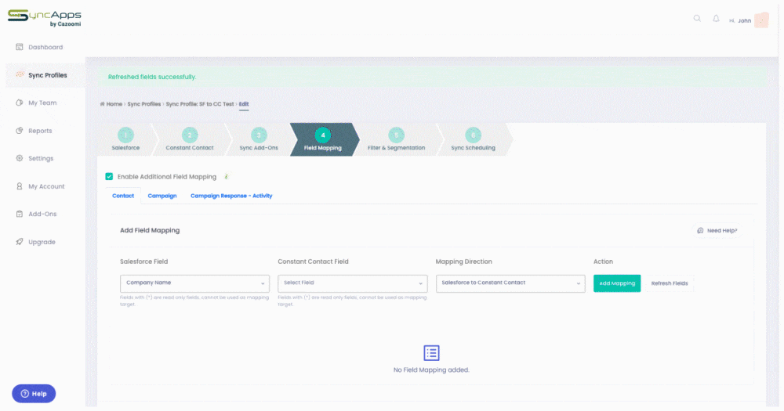Screen dimensions: 784x411
Task: Click step 3 Sync Add-Ons circle
Action: (259, 135)
